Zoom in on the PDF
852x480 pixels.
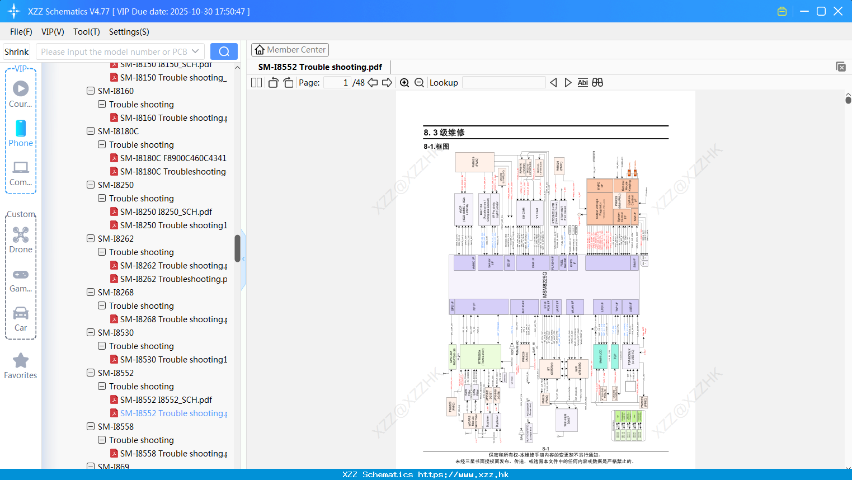[x=404, y=83]
